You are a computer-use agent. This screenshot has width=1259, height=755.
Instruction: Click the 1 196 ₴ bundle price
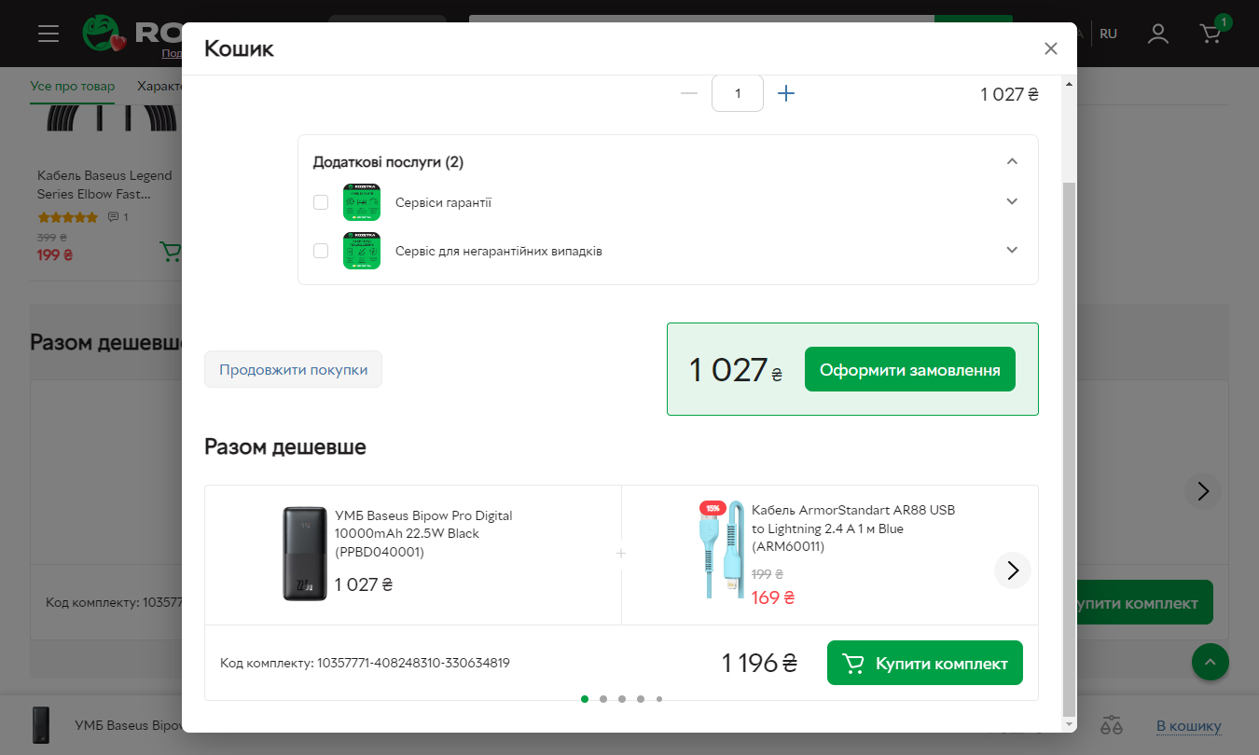pyautogui.click(x=759, y=663)
